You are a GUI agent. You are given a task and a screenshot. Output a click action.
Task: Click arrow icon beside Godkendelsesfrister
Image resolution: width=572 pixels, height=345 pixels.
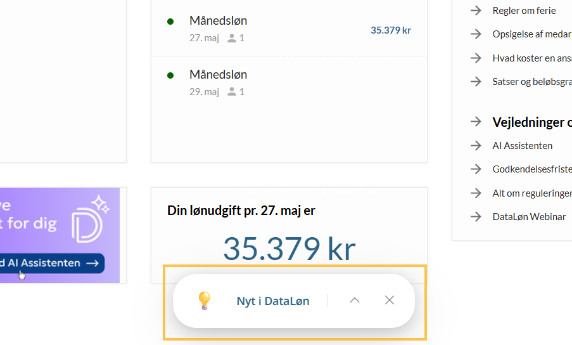pos(476,169)
